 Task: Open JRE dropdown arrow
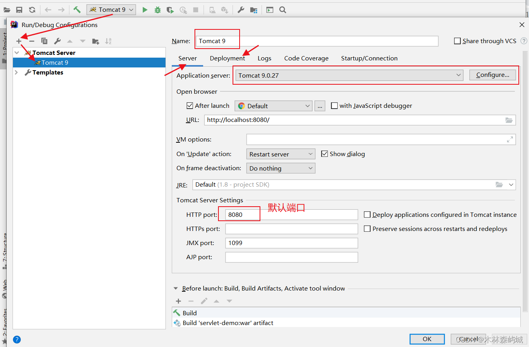tap(511, 184)
